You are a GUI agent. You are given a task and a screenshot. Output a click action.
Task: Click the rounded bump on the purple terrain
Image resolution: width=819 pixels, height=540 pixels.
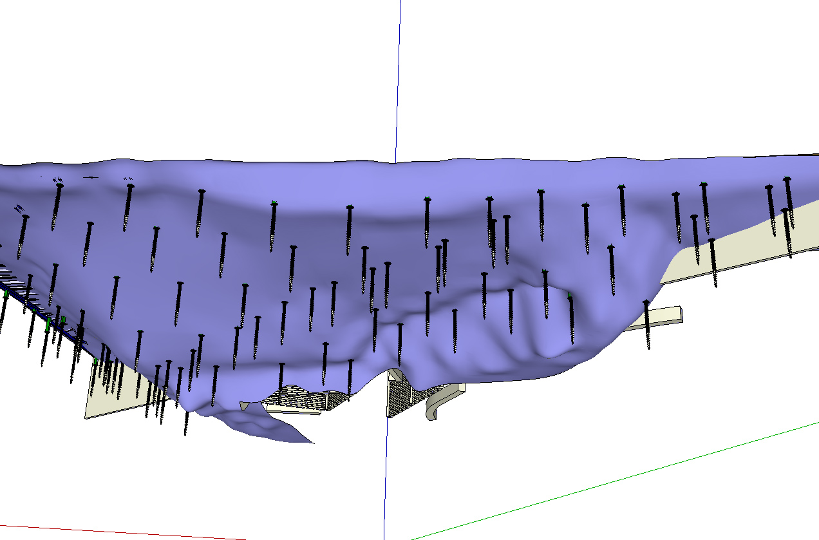coord(554,335)
